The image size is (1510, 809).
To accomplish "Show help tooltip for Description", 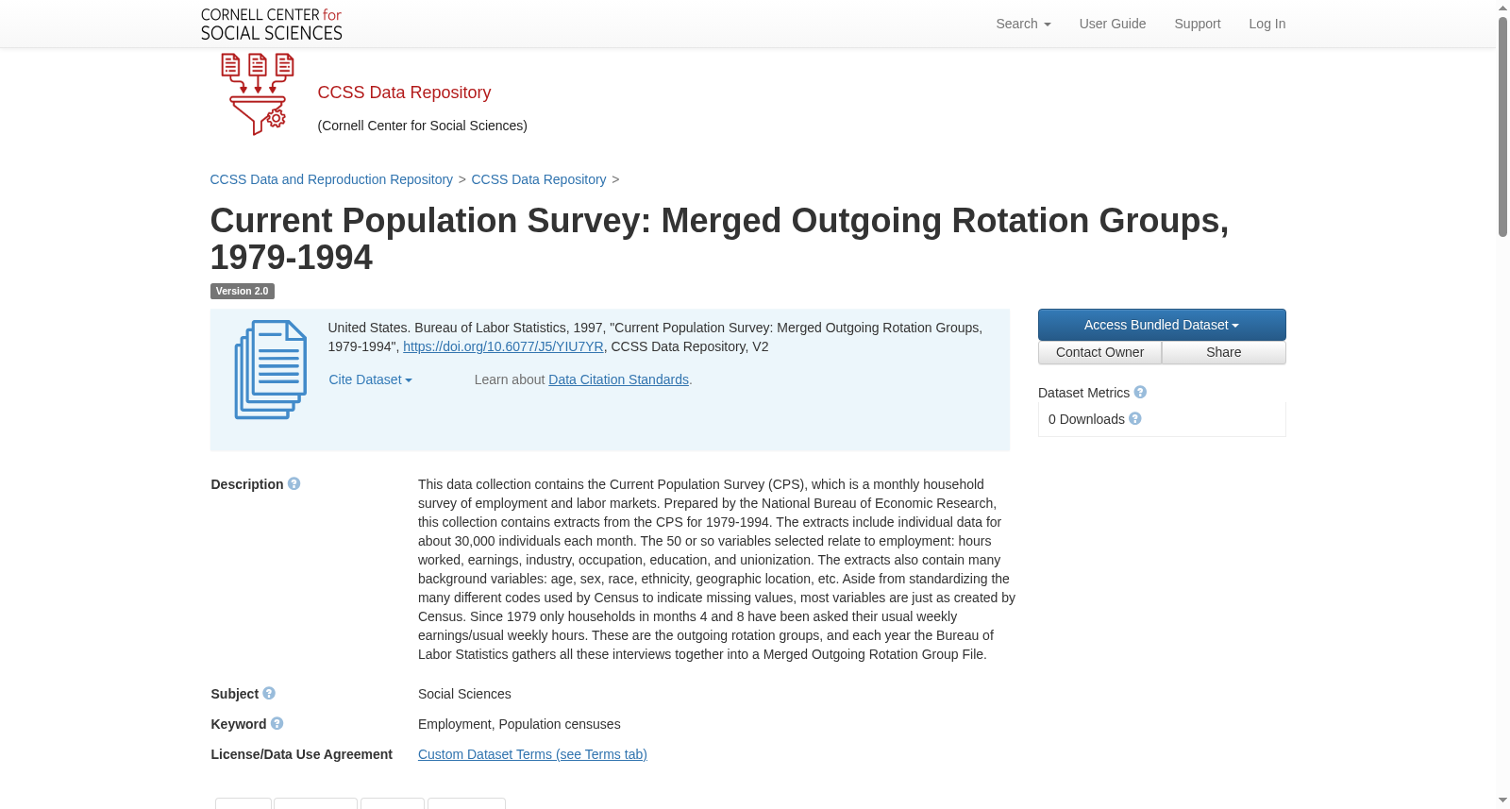I will (x=294, y=483).
